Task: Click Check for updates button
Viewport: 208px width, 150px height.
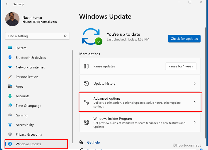Action: [x=184, y=39]
